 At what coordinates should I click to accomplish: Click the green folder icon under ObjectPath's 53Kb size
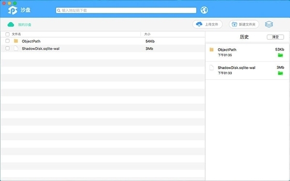[x=280, y=55]
